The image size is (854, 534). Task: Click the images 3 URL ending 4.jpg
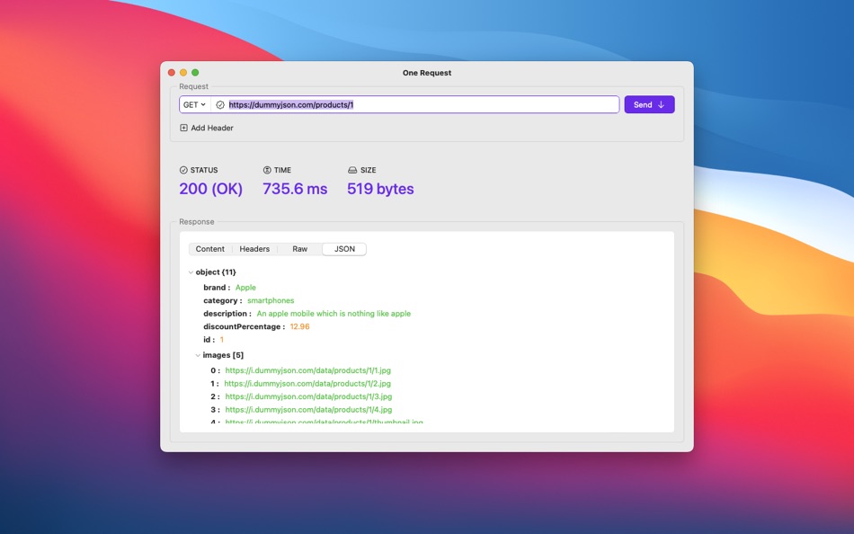pos(309,410)
